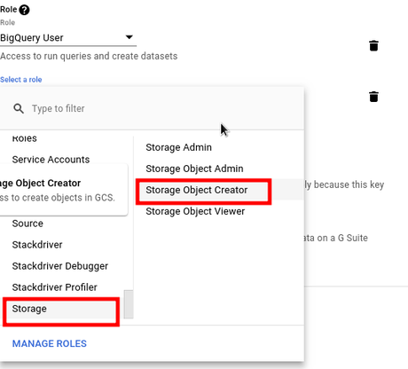Screen dimensions: 408x369
Task: Click the Select a role label
Action: (21, 80)
